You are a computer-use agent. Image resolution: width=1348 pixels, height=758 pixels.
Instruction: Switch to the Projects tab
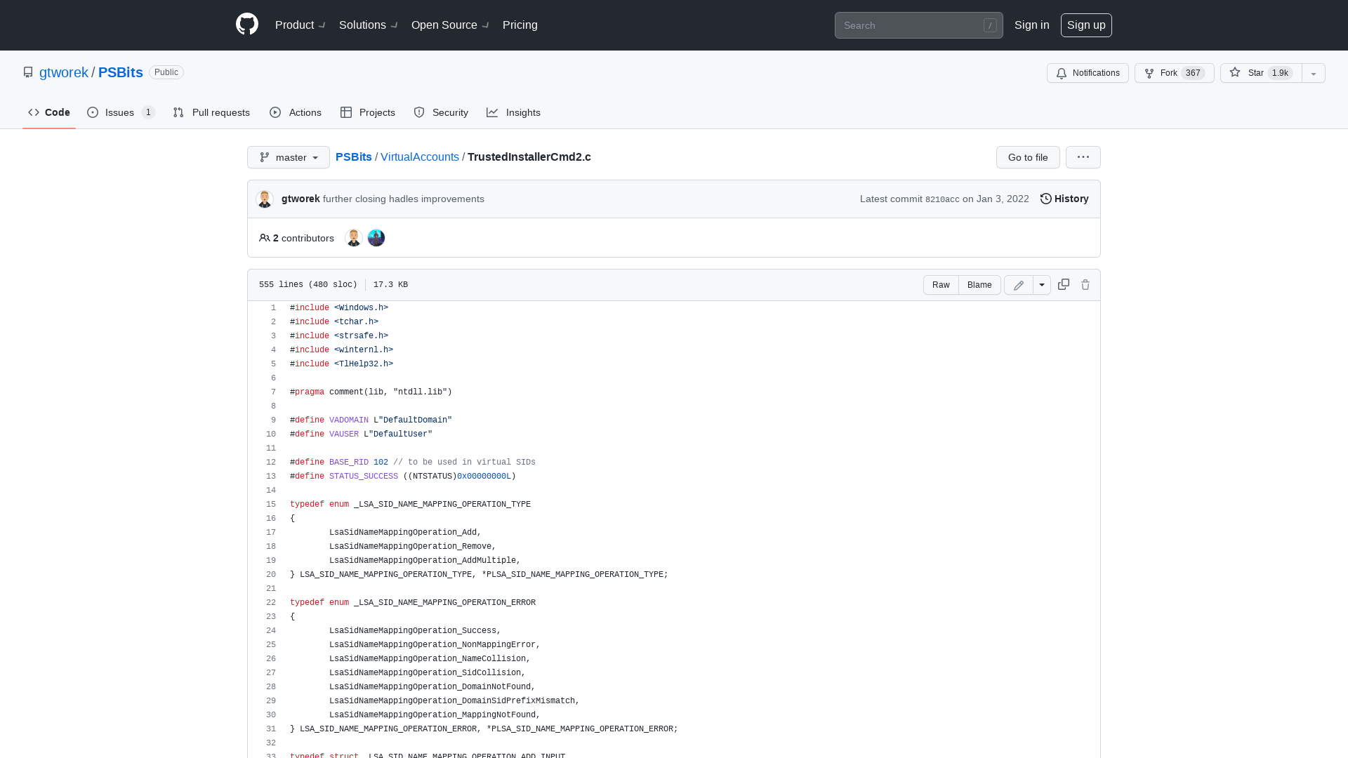[368, 112]
